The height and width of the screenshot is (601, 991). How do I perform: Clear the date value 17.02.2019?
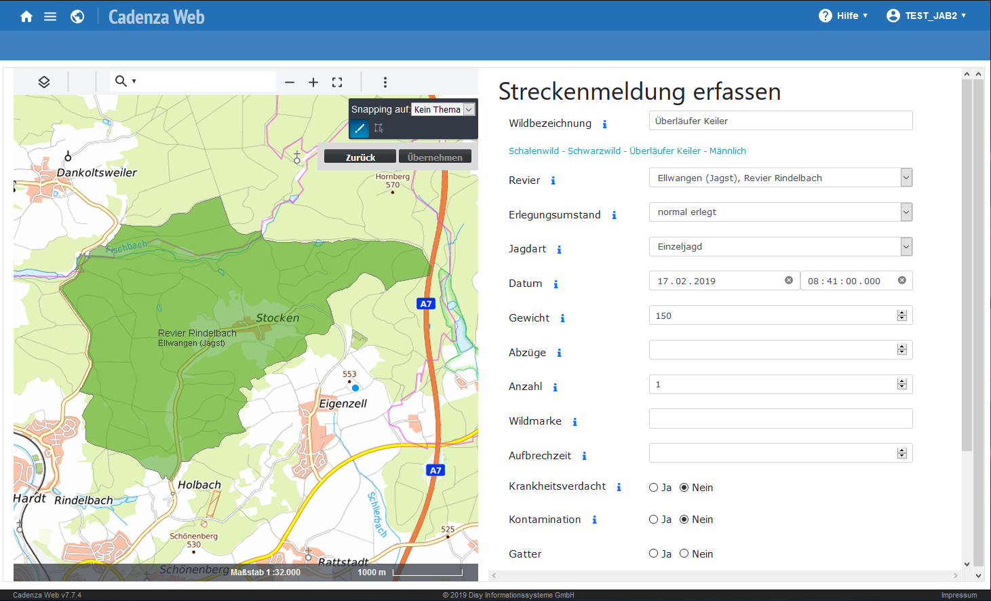(789, 280)
